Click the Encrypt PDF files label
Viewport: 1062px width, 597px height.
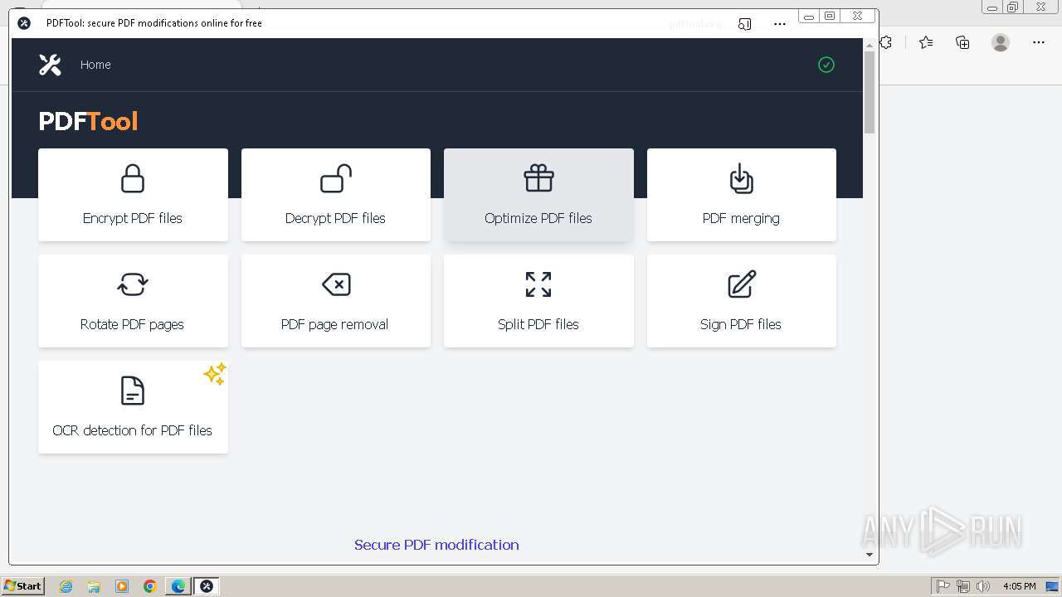click(133, 218)
